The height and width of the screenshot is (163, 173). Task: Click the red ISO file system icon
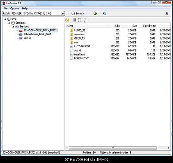(x=21, y=31)
